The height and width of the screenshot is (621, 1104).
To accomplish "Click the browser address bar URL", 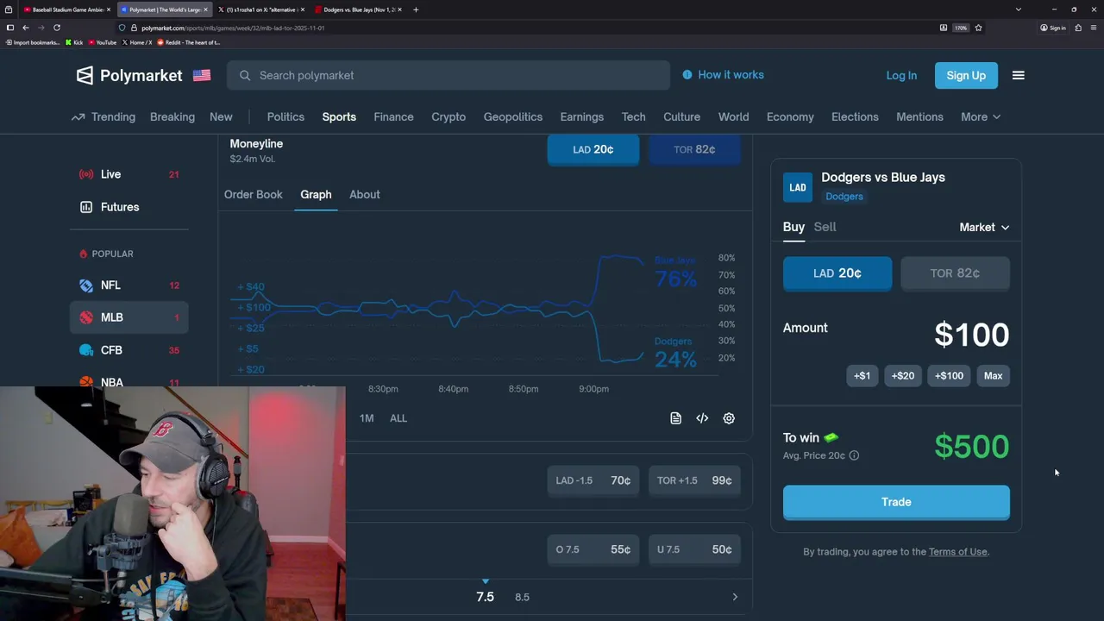I will (233, 28).
